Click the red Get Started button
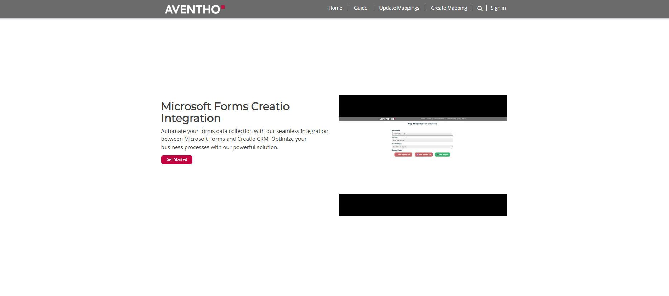Image resolution: width=669 pixels, height=296 pixels. point(177,159)
